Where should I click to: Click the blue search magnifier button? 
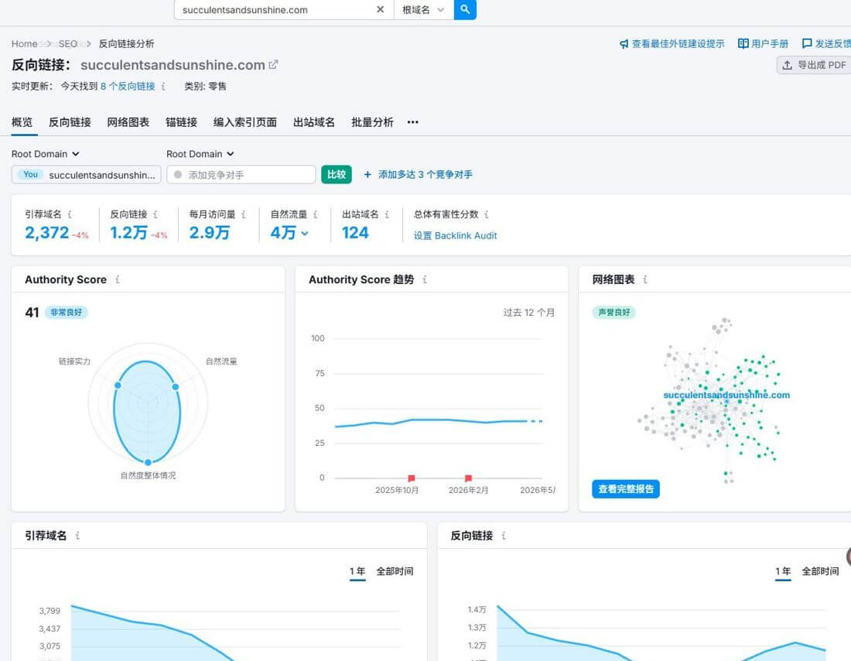[465, 9]
